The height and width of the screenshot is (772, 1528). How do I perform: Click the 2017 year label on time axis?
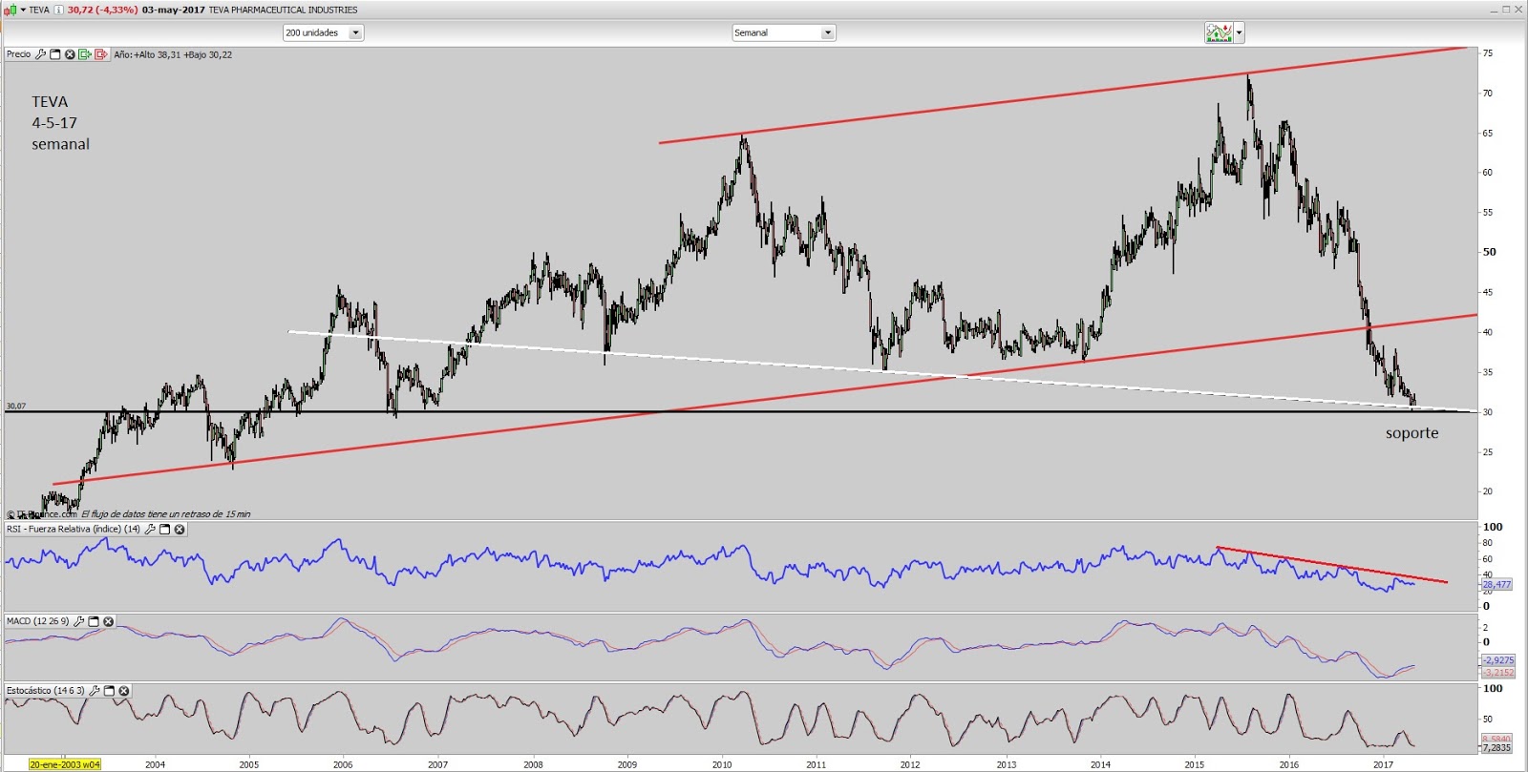tap(1383, 764)
